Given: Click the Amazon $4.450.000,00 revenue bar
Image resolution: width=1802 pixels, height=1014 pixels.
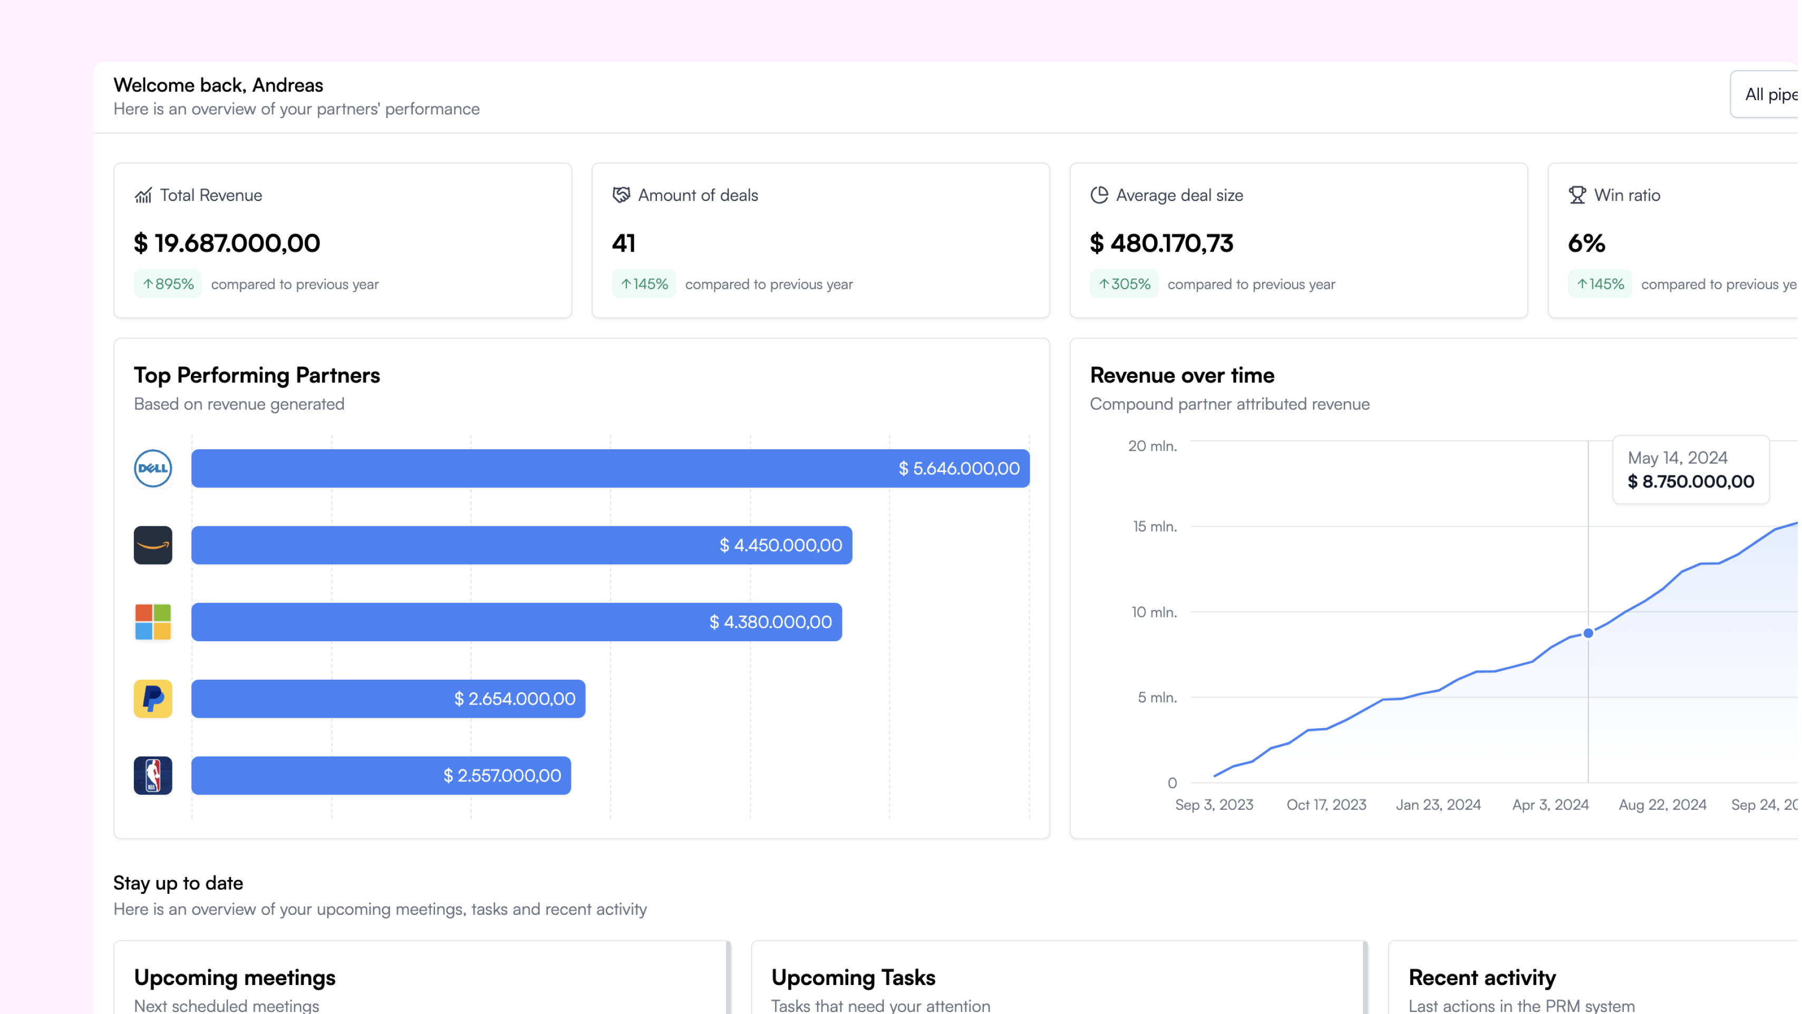Looking at the screenshot, I should coord(521,545).
